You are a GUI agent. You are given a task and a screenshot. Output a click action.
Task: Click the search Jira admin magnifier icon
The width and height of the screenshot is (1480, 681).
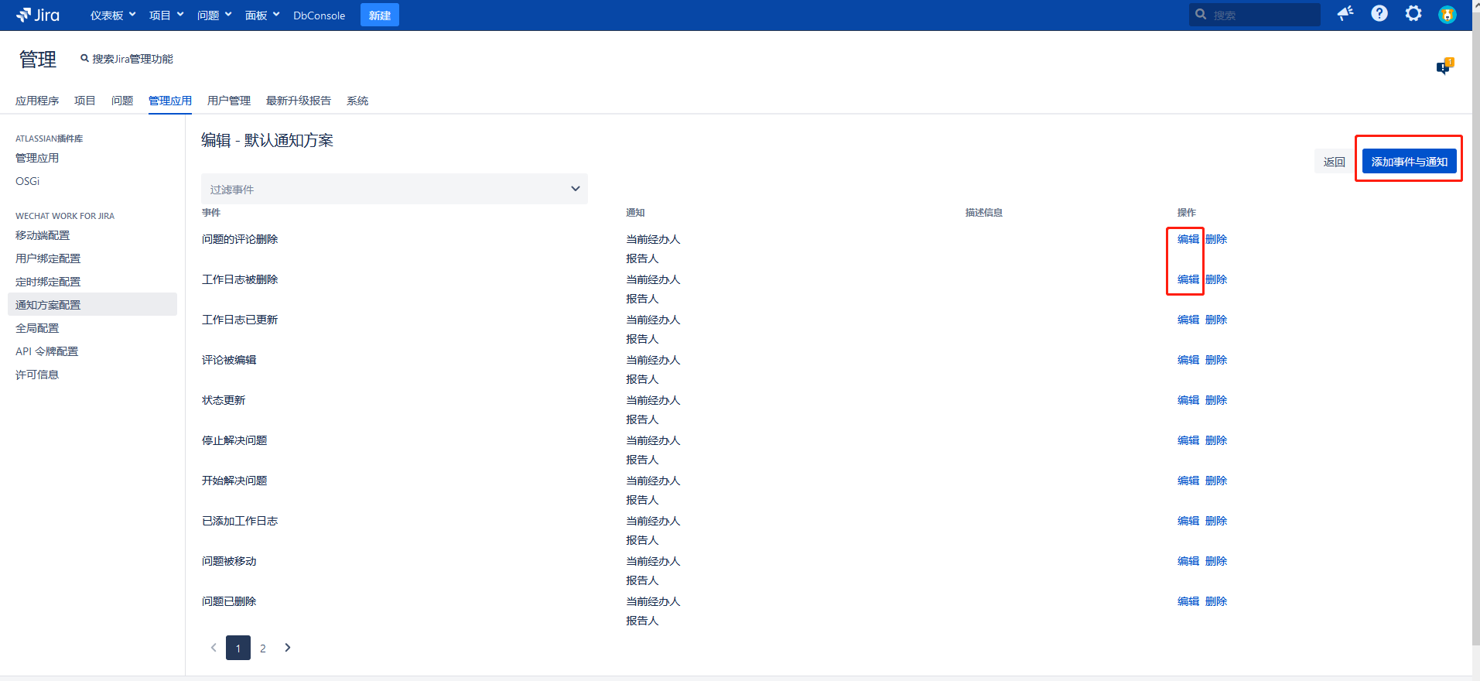click(84, 59)
